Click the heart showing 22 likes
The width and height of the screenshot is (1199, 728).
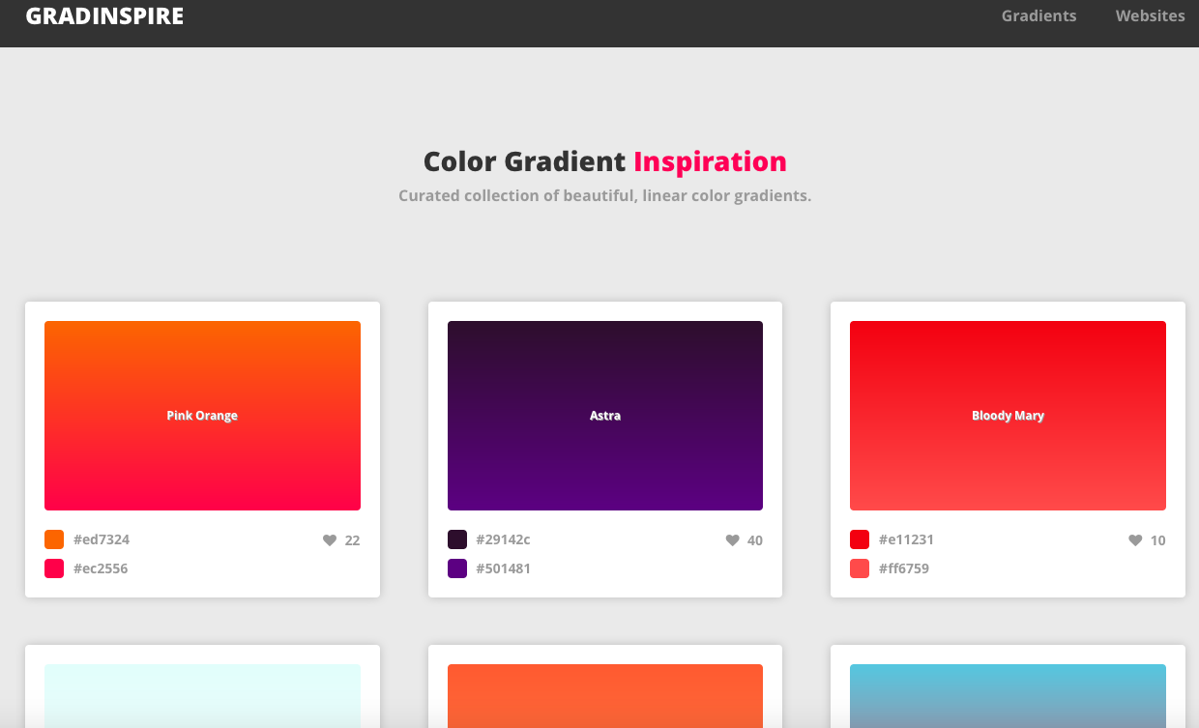(328, 539)
